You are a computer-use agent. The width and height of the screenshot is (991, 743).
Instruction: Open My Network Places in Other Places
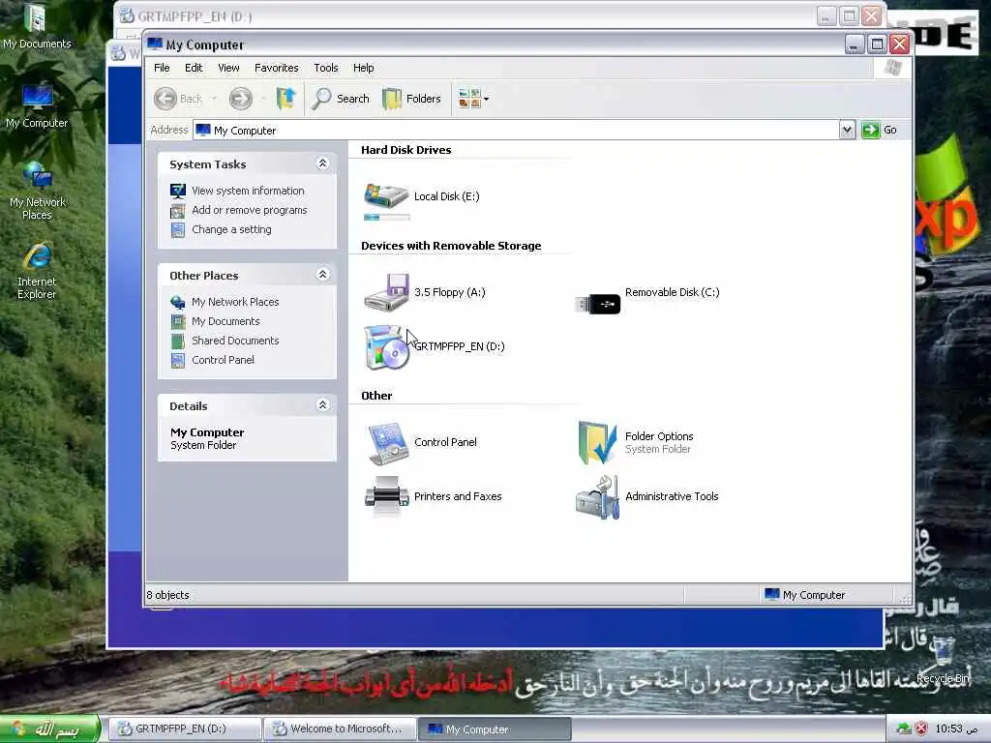pos(235,302)
